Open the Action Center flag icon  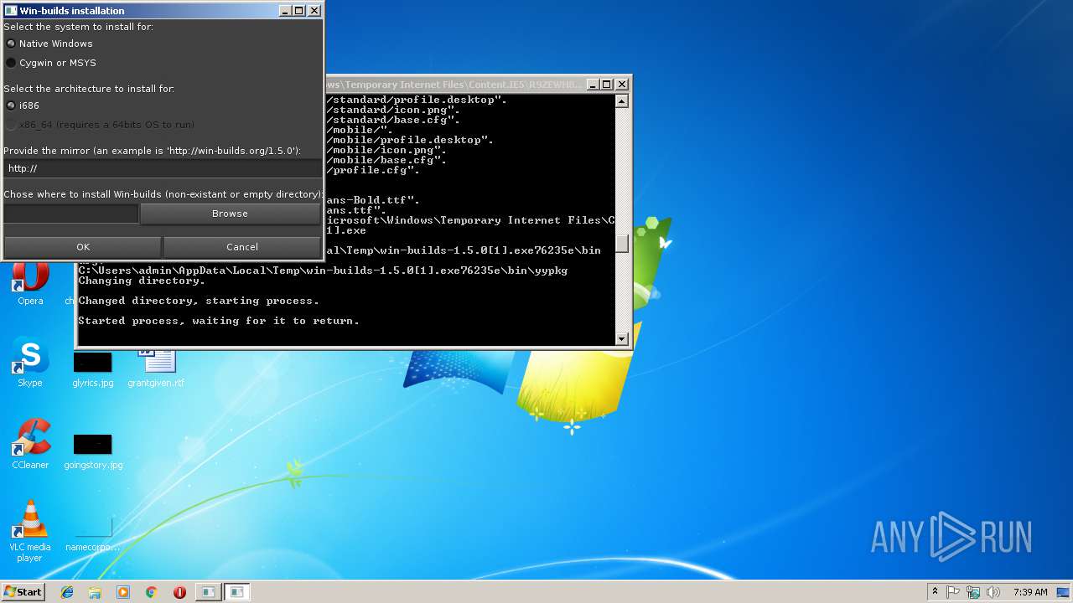(953, 592)
